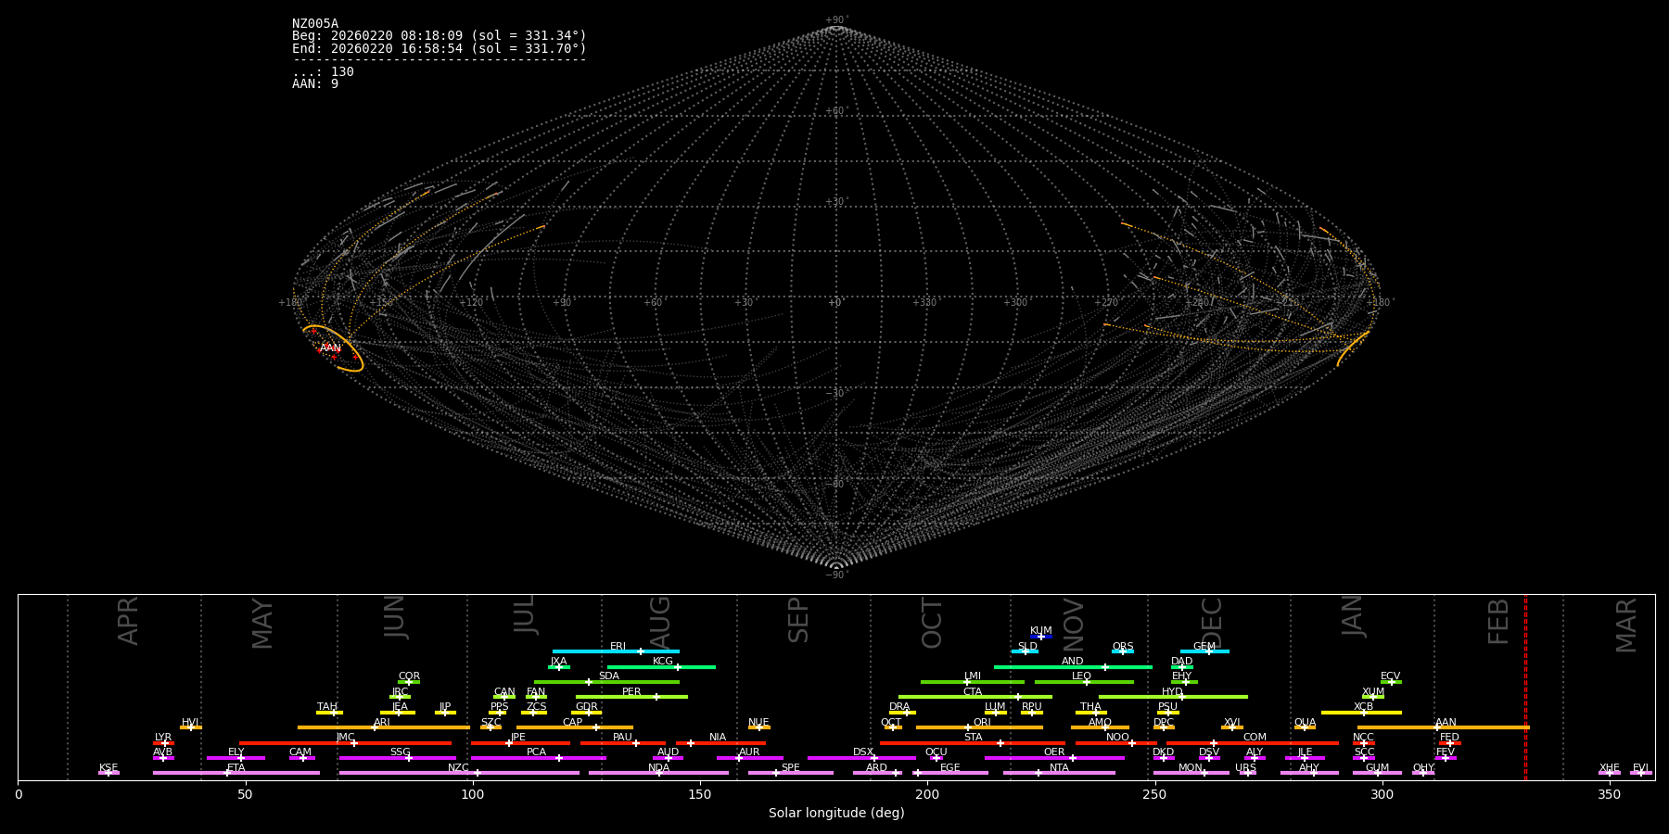
Task: Select the End: 20260220 16:58:54 header line
Action: (440, 48)
